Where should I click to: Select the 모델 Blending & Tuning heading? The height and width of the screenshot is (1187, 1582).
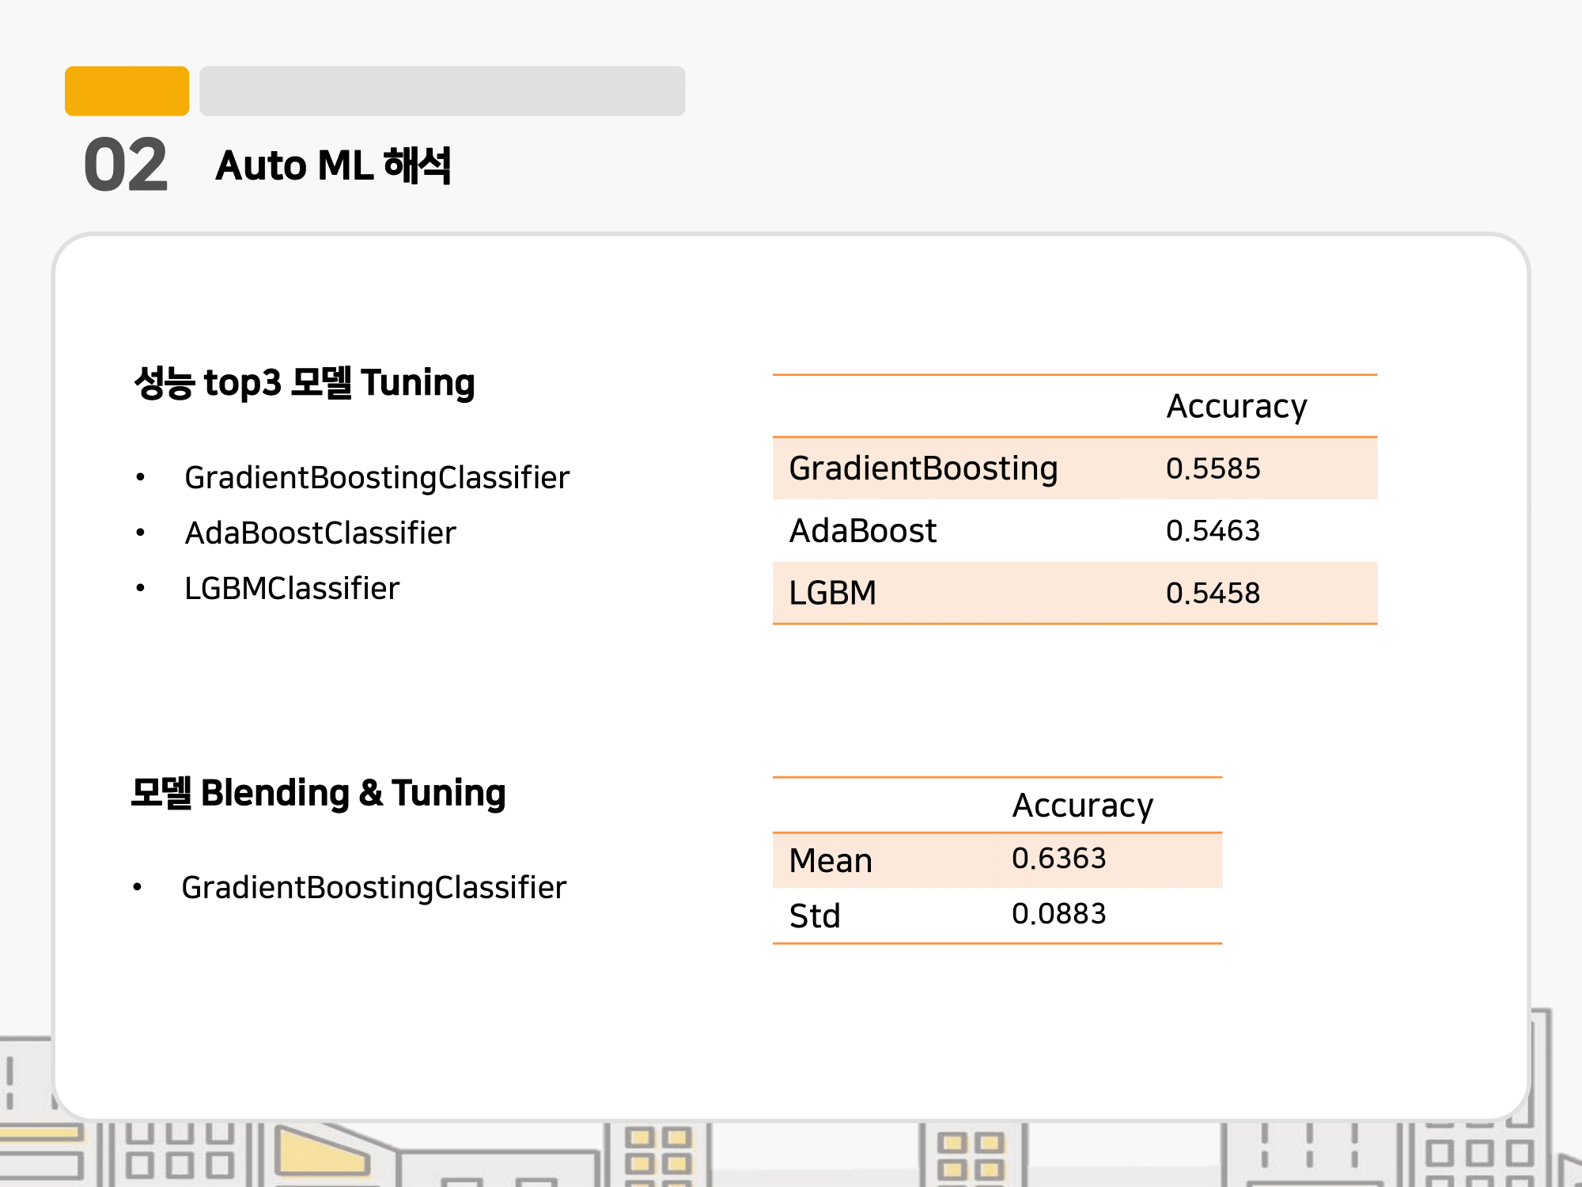point(318,793)
